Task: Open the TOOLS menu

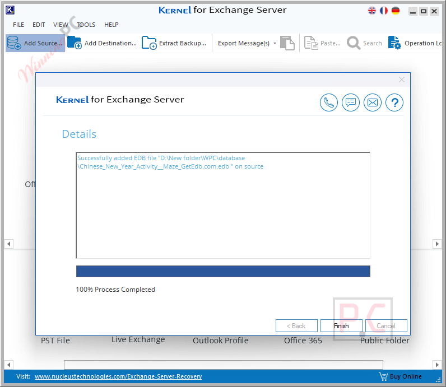Action: [x=86, y=25]
